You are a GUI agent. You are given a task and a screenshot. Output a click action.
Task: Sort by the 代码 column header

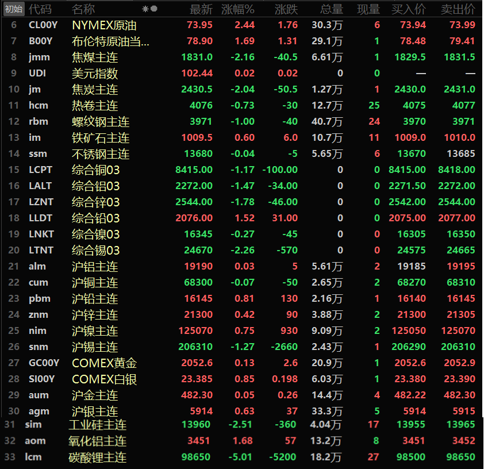click(x=40, y=9)
